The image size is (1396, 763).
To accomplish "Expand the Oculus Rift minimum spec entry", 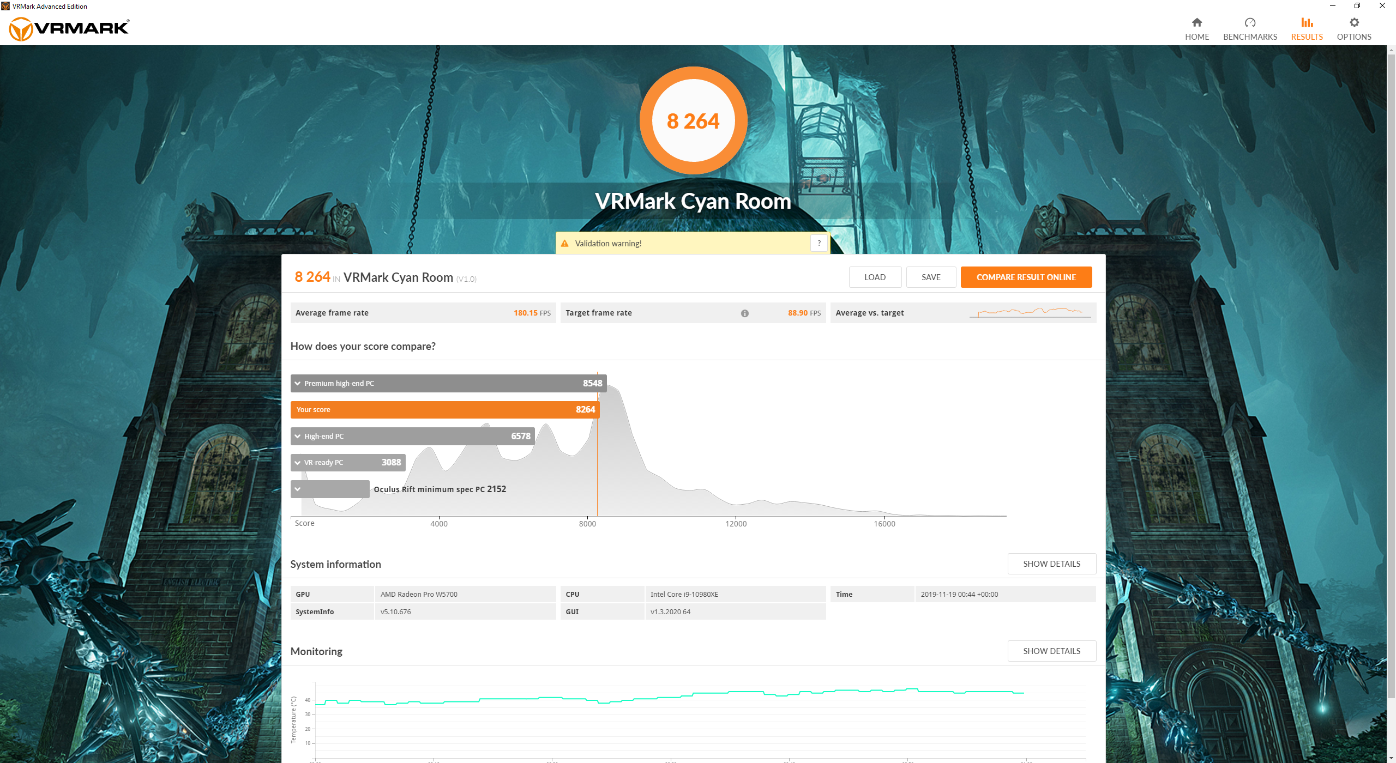I will [x=298, y=489].
